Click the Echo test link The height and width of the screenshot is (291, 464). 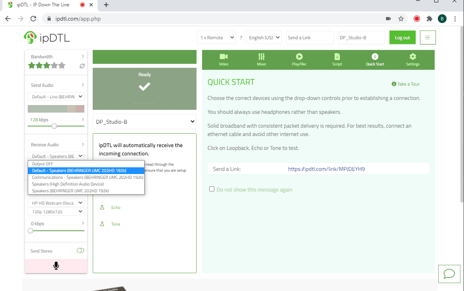pyautogui.click(x=116, y=207)
